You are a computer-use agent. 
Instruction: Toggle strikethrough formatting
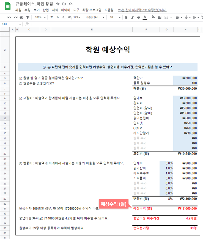click(x=138, y=17)
